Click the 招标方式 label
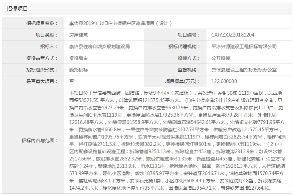Image resolution: width=293 pixels, height=195 pixels. 189,58
